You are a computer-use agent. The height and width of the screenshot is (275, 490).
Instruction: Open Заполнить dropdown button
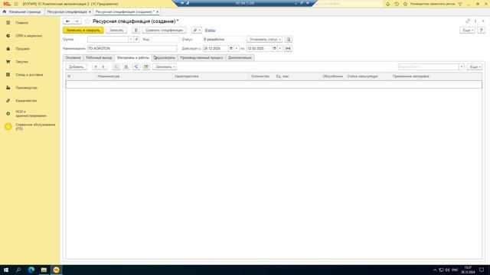[165, 67]
